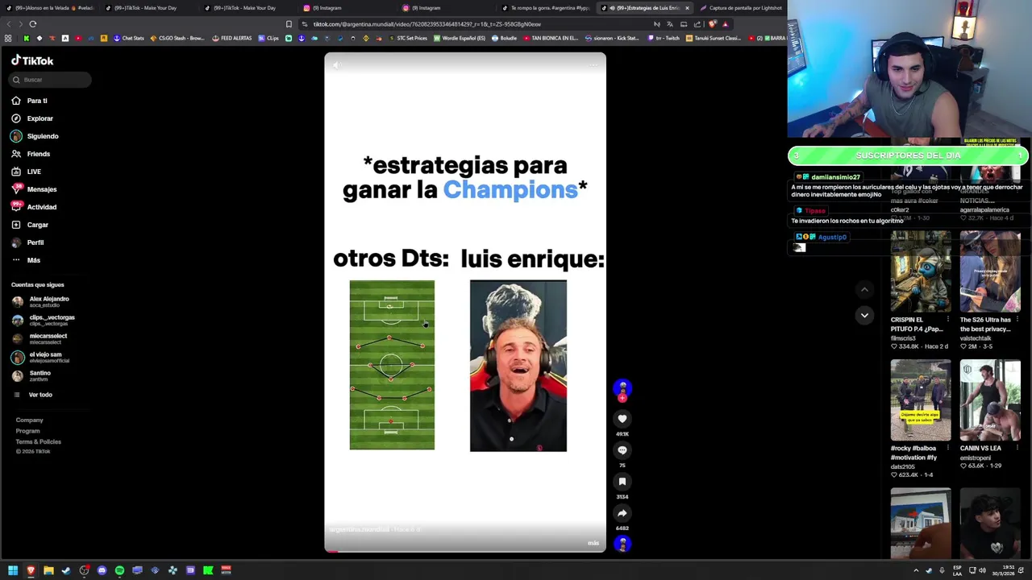Open Program footer link
The width and height of the screenshot is (1032, 580).
pos(27,431)
